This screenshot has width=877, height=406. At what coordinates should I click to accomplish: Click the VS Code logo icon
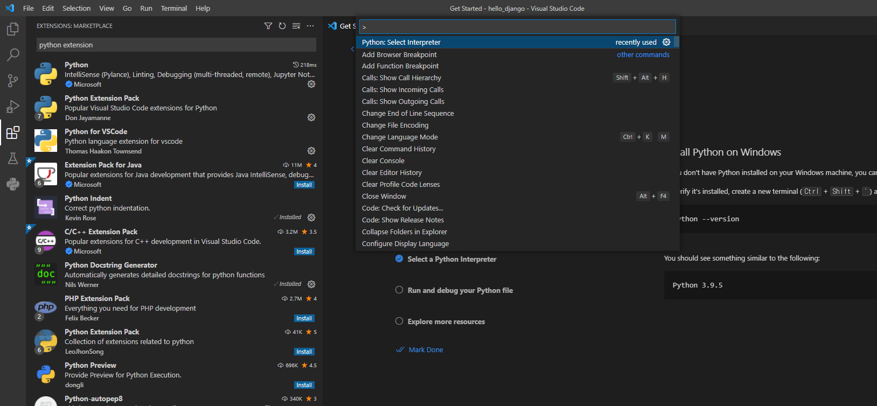(10, 8)
